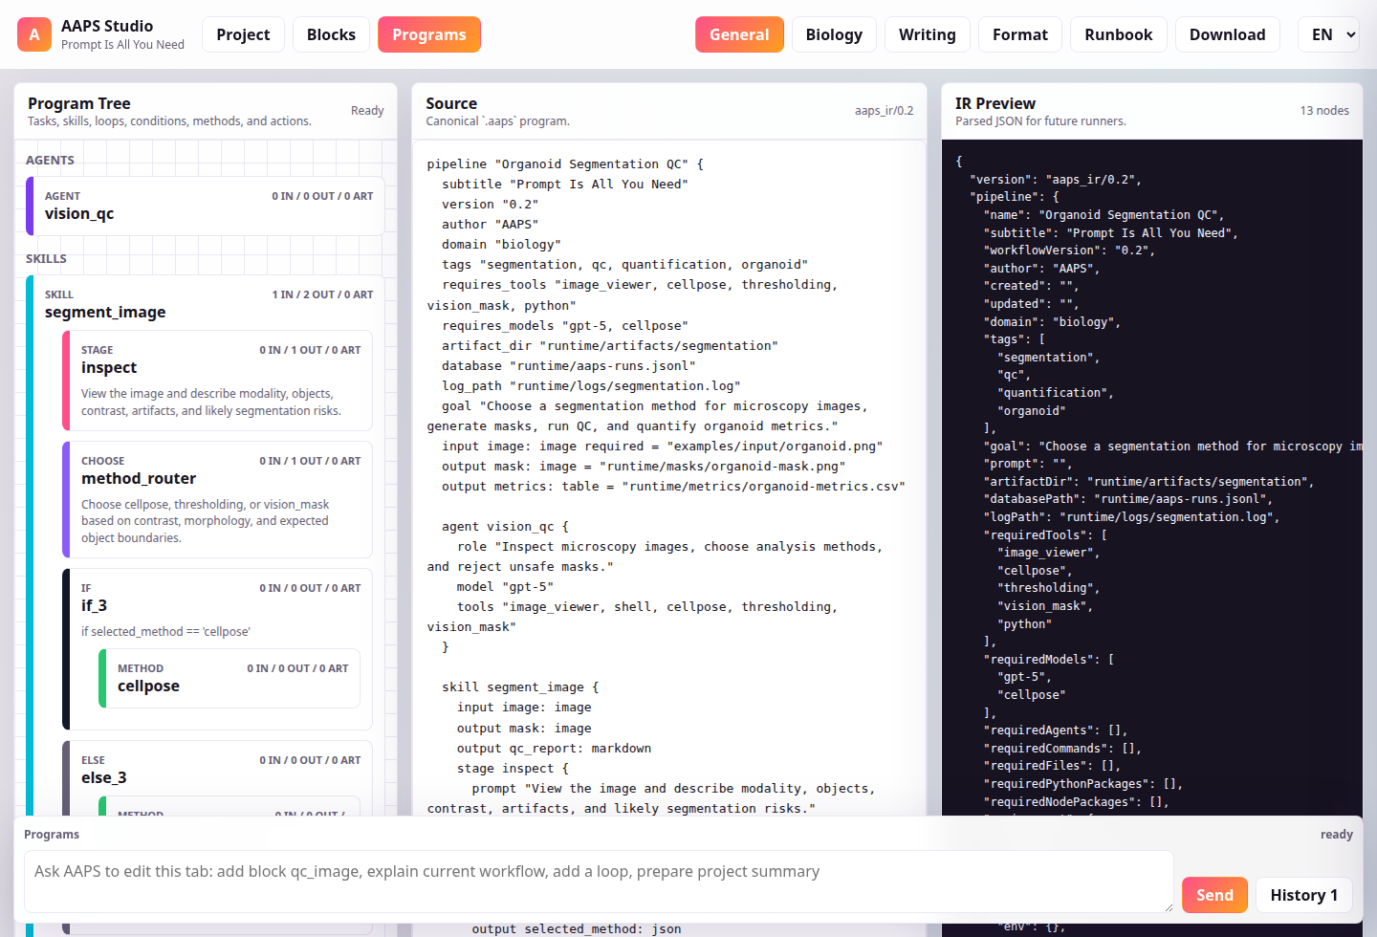Click the aaps_ir/0.2 version label
The height and width of the screenshot is (937, 1377).
click(884, 111)
